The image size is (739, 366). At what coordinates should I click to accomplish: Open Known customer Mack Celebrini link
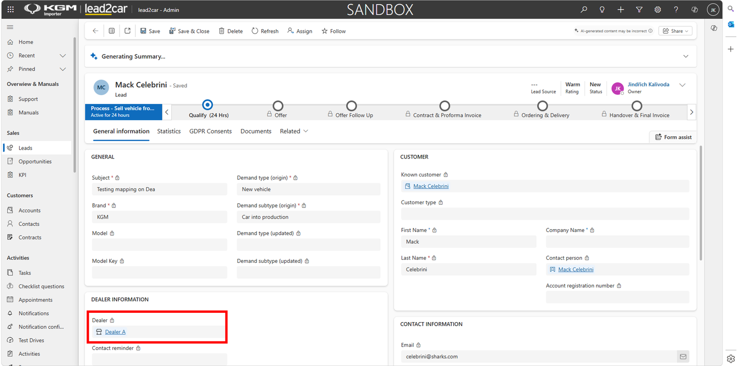(431, 186)
